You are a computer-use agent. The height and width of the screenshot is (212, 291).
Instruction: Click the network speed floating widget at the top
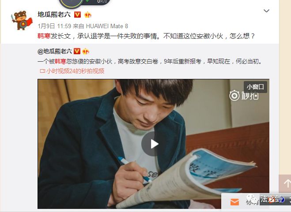click(x=85, y=3)
